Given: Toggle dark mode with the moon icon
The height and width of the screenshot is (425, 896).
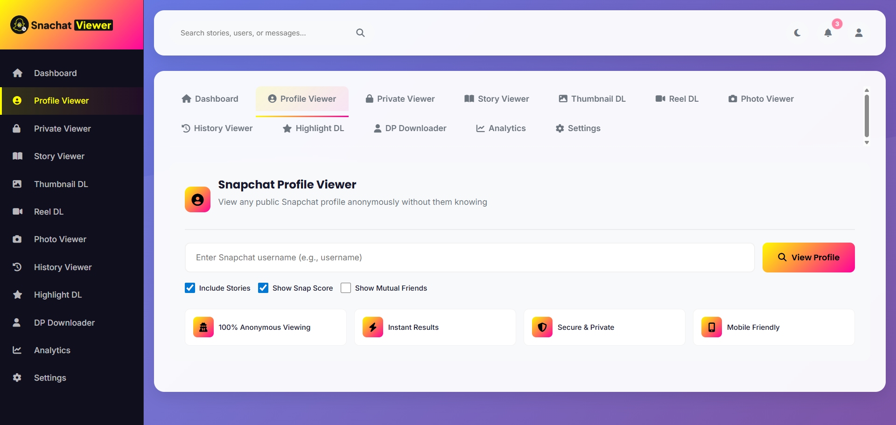Looking at the screenshot, I should 798,33.
